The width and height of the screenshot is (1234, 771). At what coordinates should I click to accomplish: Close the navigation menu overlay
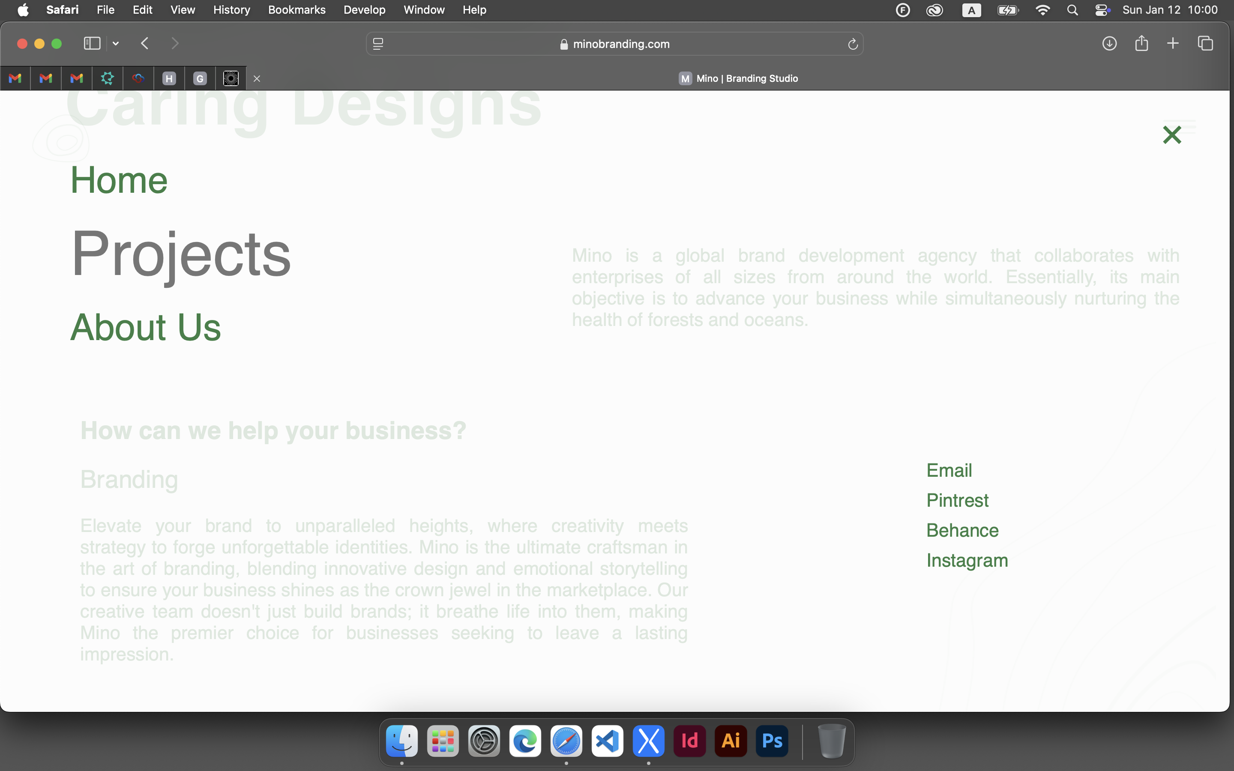click(x=1172, y=135)
